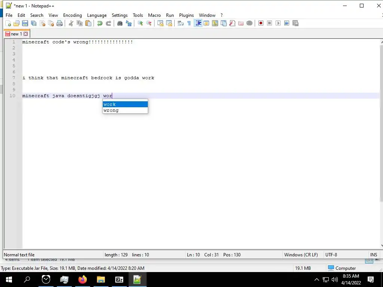Click the Monitoring eye toolbar icon

[249, 23]
